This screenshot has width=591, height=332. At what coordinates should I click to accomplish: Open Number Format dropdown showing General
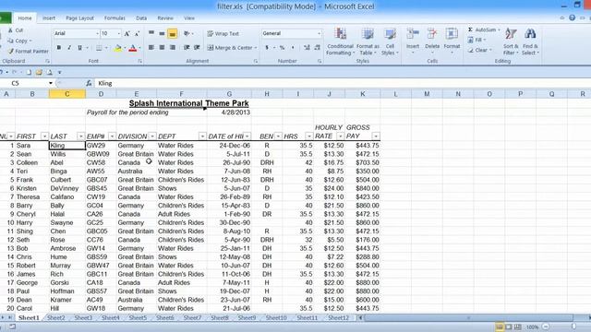click(292, 33)
